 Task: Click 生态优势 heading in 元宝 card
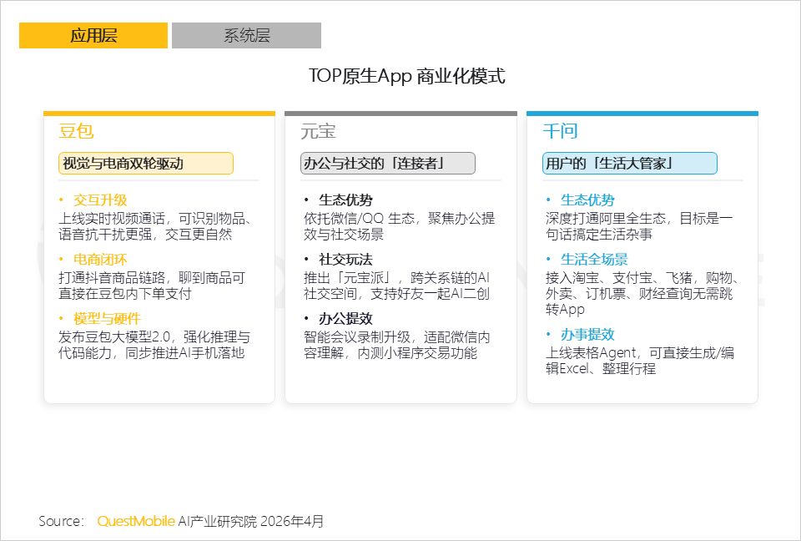(x=345, y=200)
